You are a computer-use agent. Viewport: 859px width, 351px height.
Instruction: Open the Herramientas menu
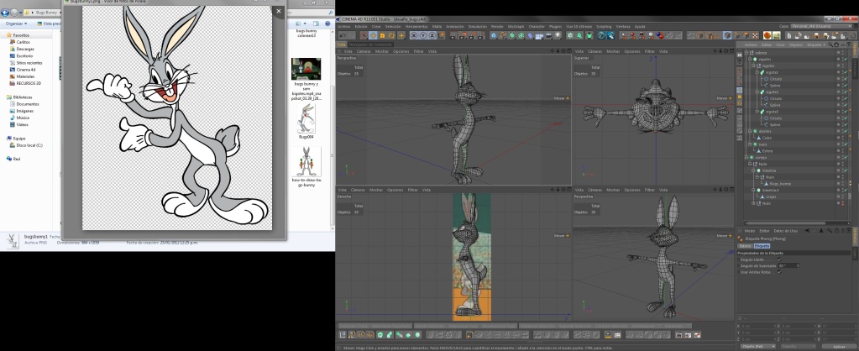pos(416,26)
